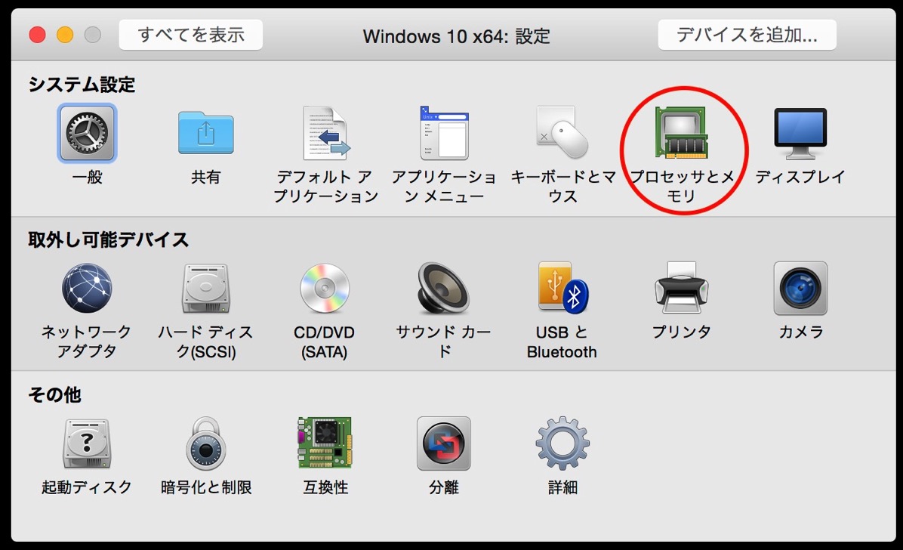Open ハード ディスク(SCSI) drive icon
This screenshot has height=550, width=903.
(205, 289)
